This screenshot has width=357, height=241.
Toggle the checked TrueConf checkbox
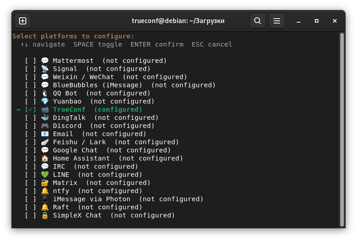tap(30, 109)
